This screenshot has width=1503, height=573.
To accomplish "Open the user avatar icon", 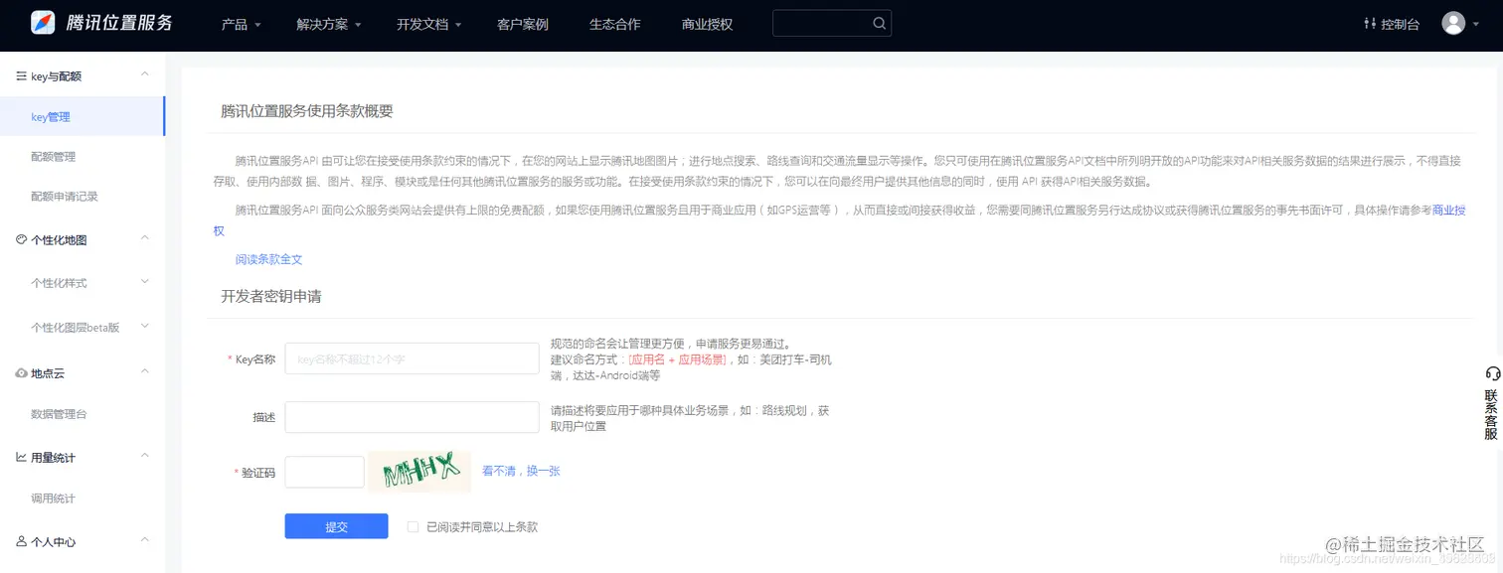I will (1453, 23).
